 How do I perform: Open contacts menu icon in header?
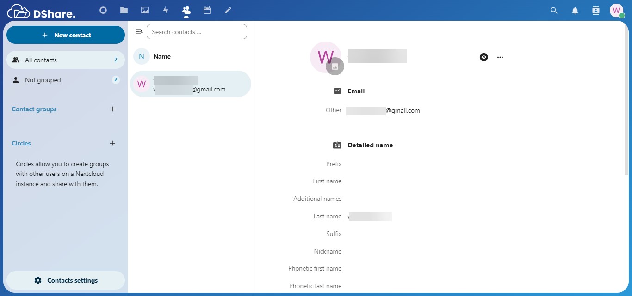(x=596, y=11)
